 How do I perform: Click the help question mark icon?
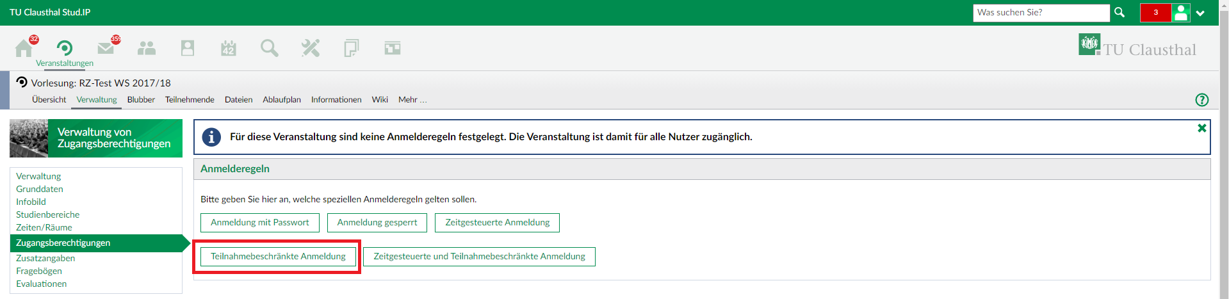point(1201,100)
